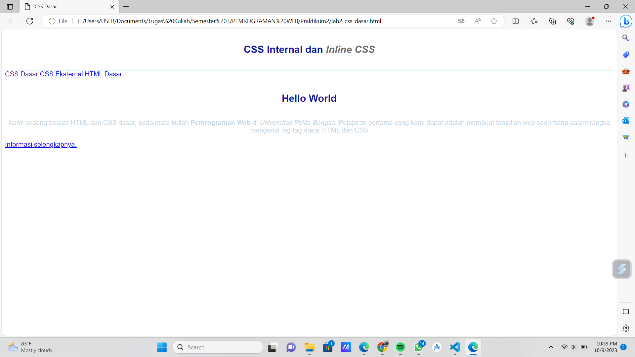Add this page to favorites with the star
Screen dimensions: 635x357
[x=494, y=21]
